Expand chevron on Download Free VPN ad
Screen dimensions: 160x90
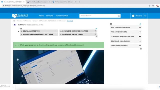(56, 31)
